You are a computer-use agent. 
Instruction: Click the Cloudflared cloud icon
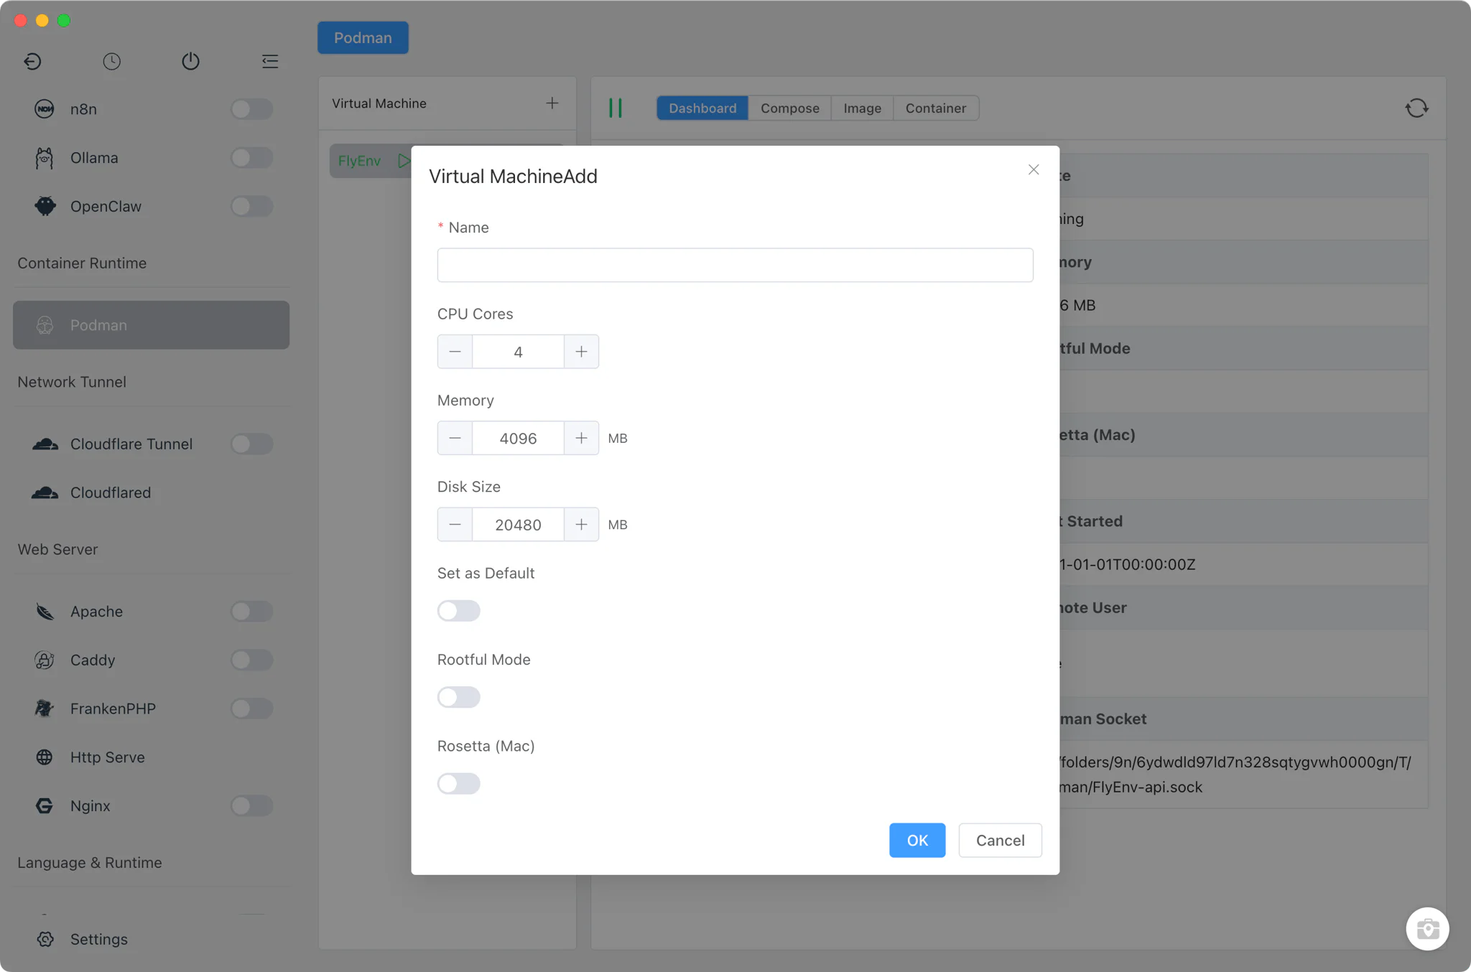click(x=45, y=492)
